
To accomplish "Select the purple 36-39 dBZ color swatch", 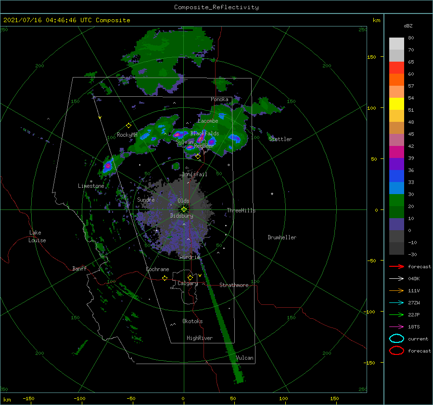I will coord(396,164).
